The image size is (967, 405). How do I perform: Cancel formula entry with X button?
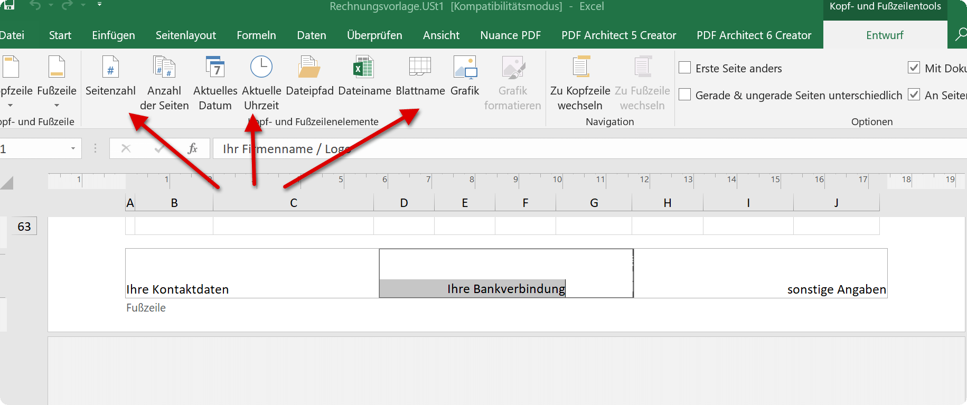pyautogui.click(x=126, y=148)
